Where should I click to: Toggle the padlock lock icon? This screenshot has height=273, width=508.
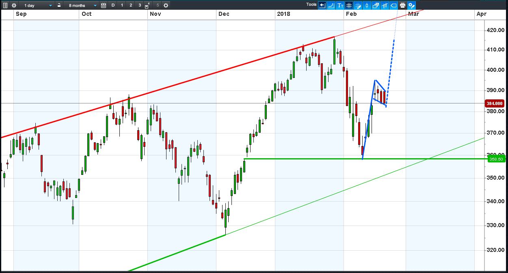click(x=59, y=5)
